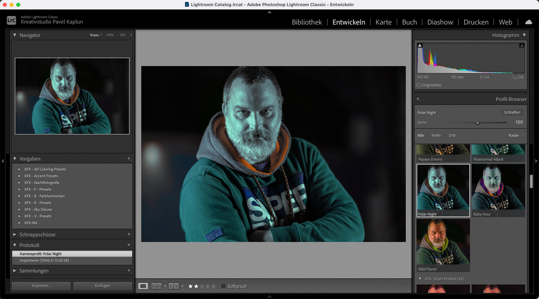Expand KFK - 3D Coloring Presets folder

click(20, 169)
